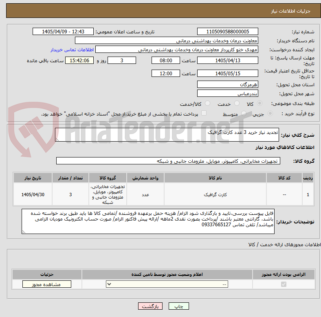Click the buyer notes textarea resize handle

click(24, 232)
